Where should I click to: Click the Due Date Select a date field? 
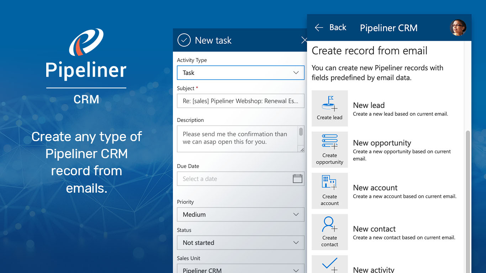pos(241,178)
